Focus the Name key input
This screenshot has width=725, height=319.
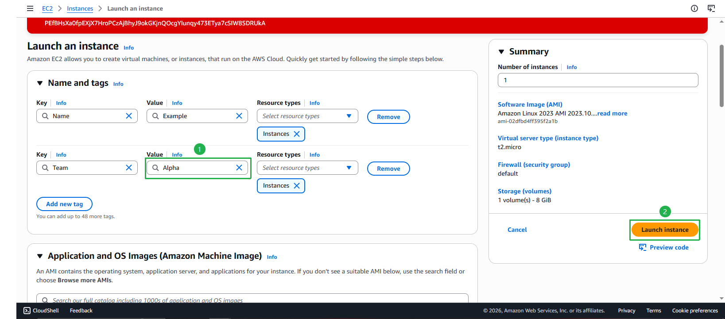pos(87,116)
